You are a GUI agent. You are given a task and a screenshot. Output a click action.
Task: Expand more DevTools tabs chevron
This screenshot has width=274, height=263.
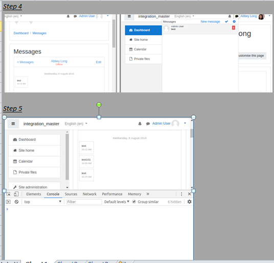click(148, 194)
